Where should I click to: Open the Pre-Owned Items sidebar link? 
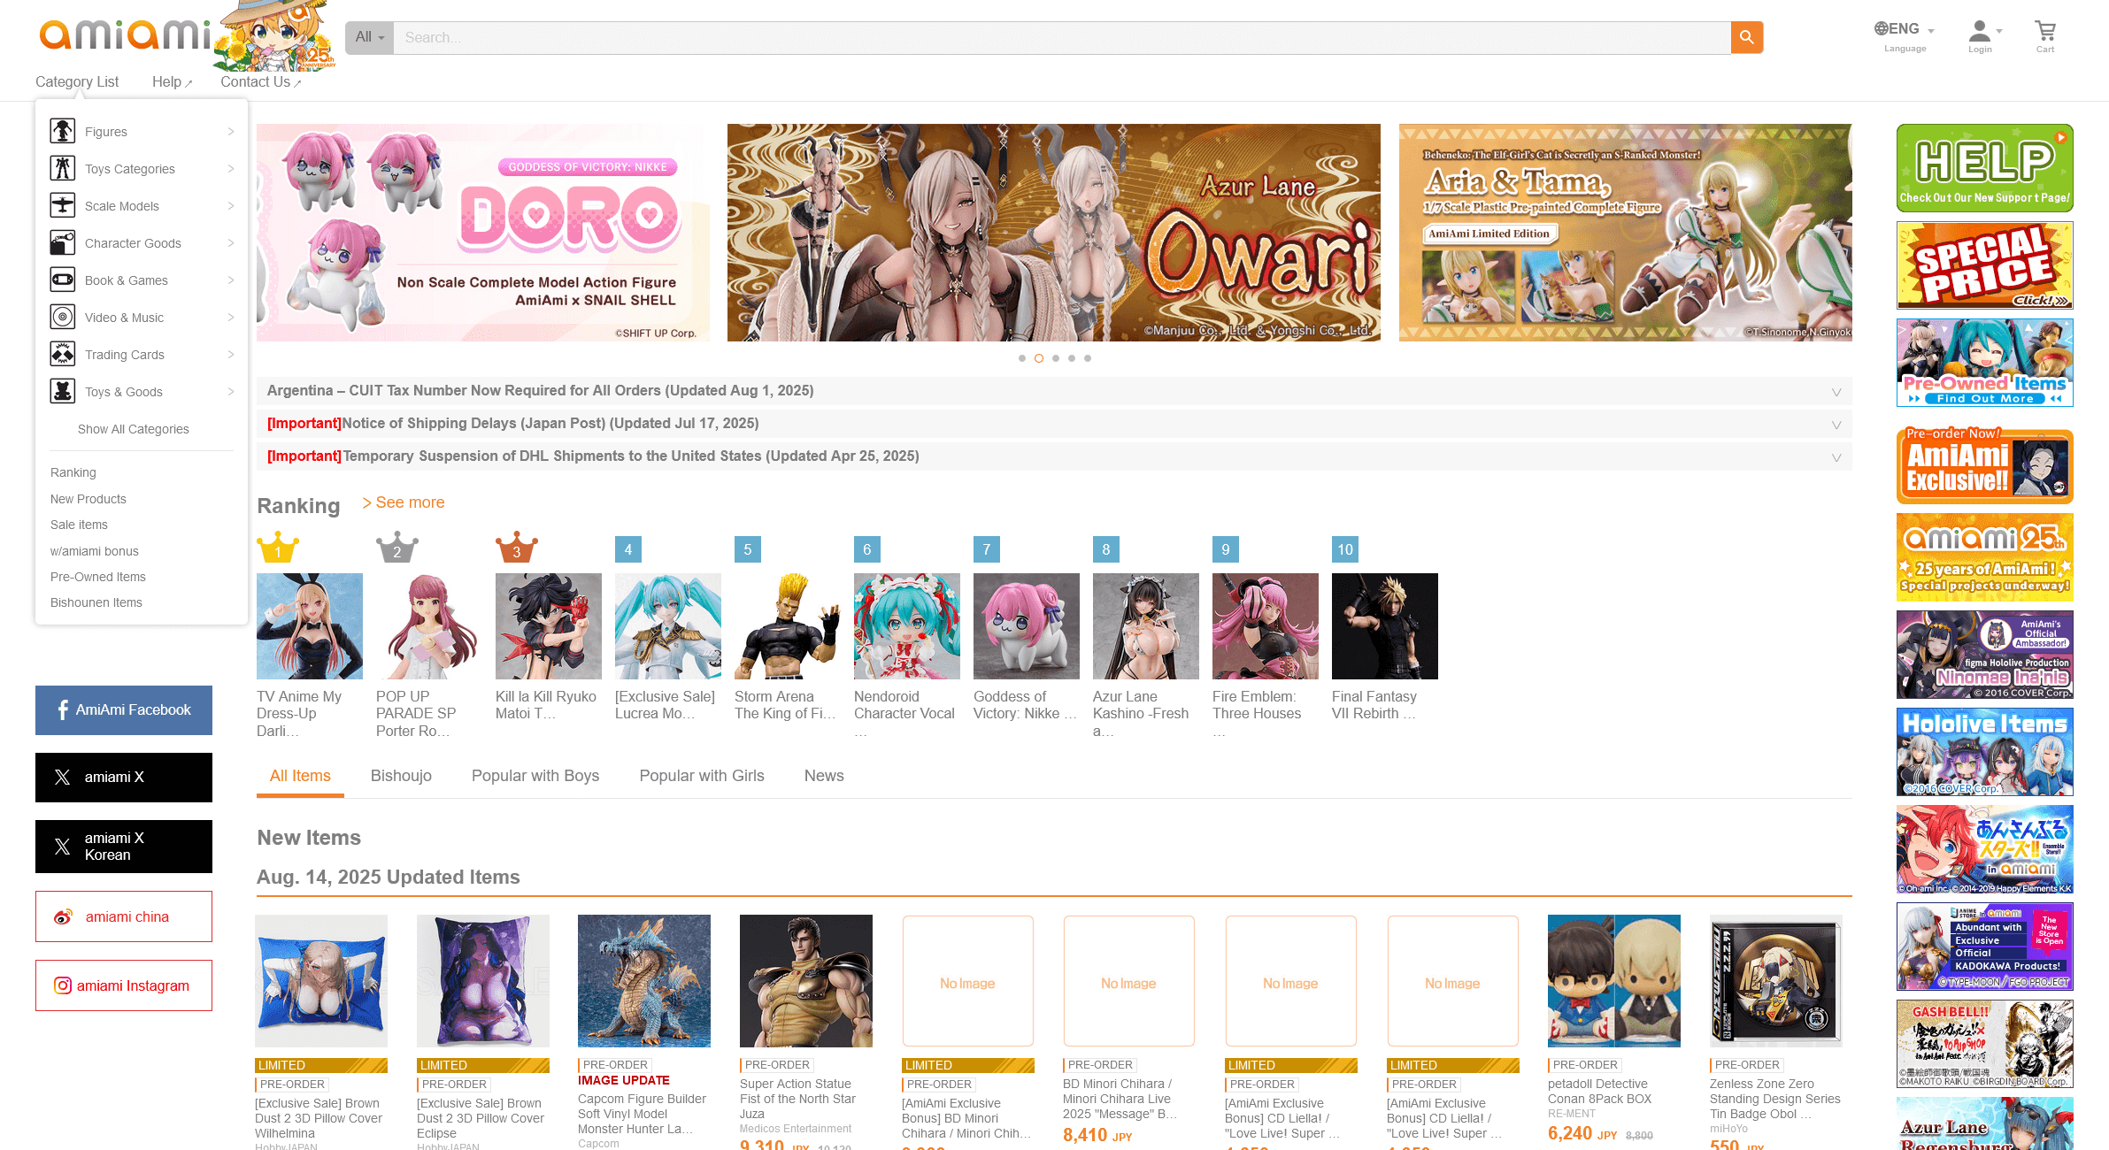[98, 577]
